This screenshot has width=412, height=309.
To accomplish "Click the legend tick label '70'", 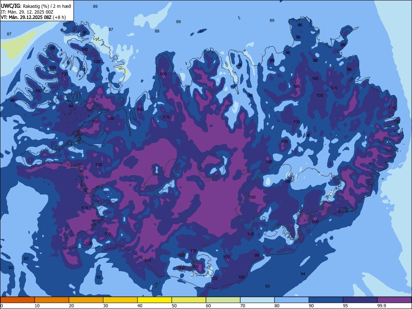I will [x=243, y=306].
